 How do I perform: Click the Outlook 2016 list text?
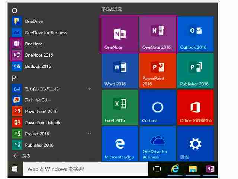(38, 66)
